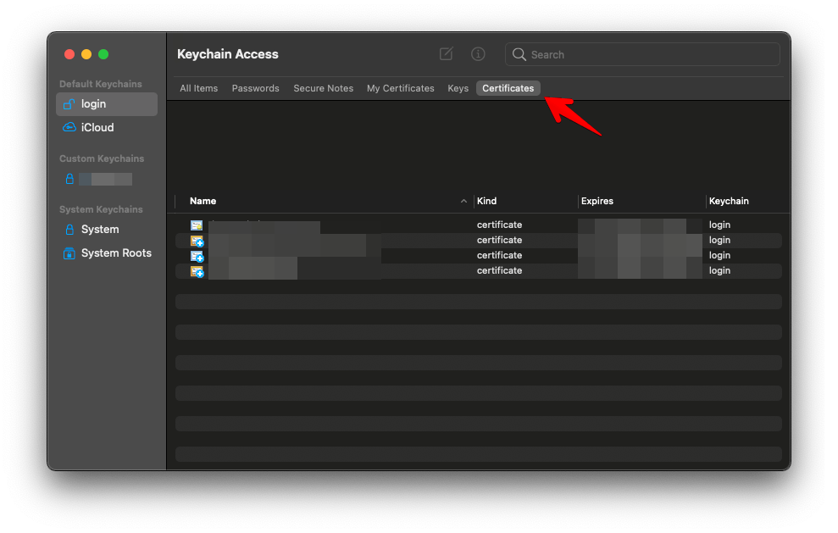The height and width of the screenshot is (533, 838).
Task: Click the first certificate row icon
Action: coord(197,225)
